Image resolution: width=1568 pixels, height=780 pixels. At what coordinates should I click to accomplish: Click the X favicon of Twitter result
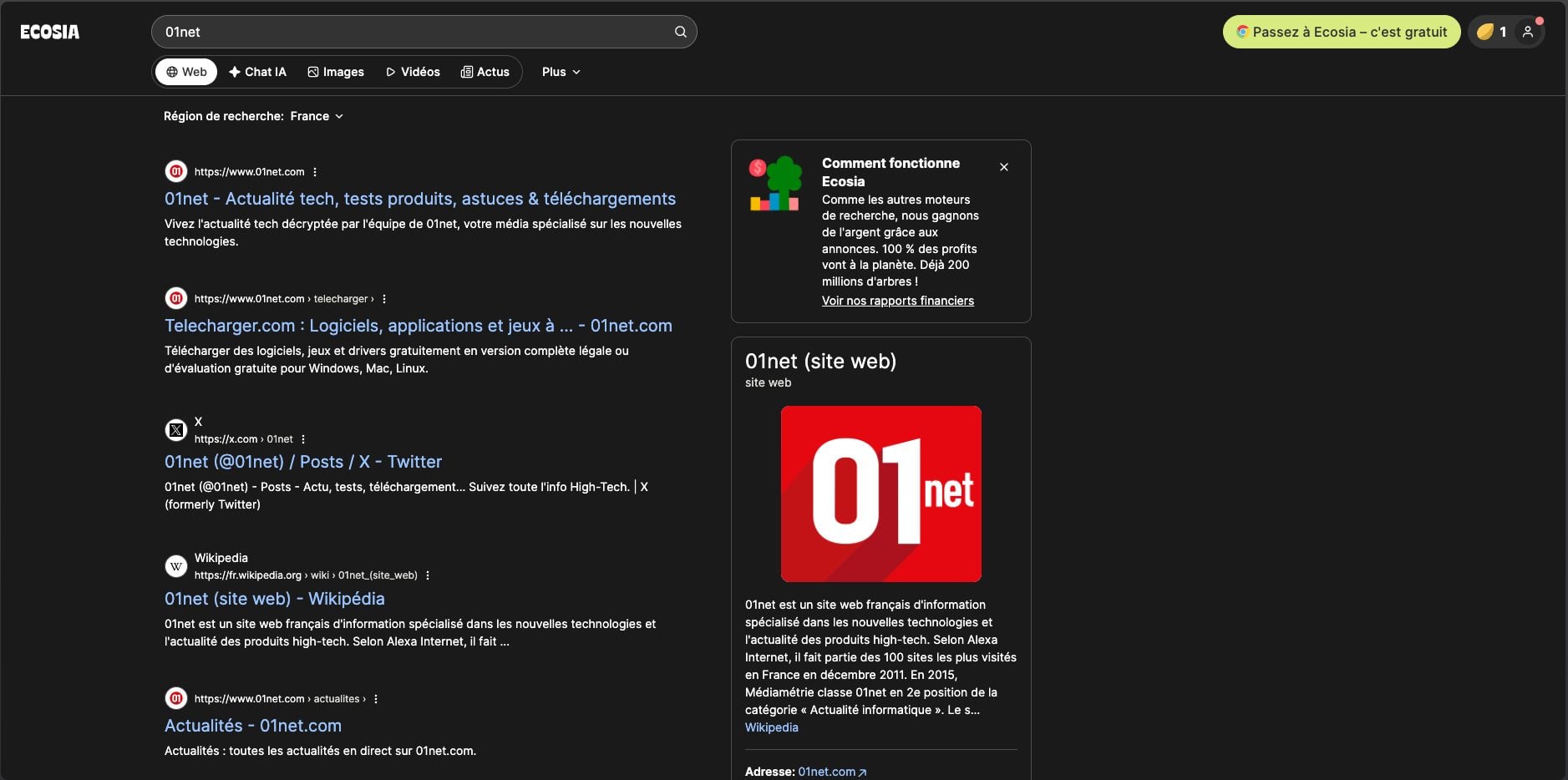(x=175, y=430)
